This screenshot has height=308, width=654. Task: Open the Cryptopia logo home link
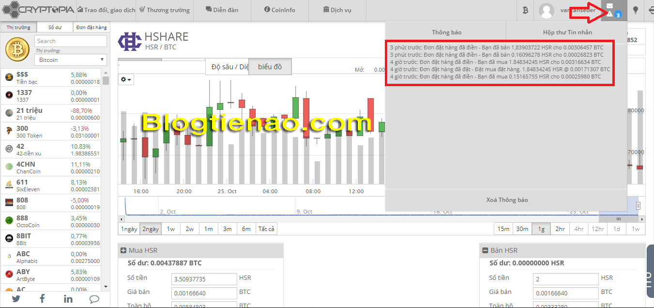(x=38, y=9)
